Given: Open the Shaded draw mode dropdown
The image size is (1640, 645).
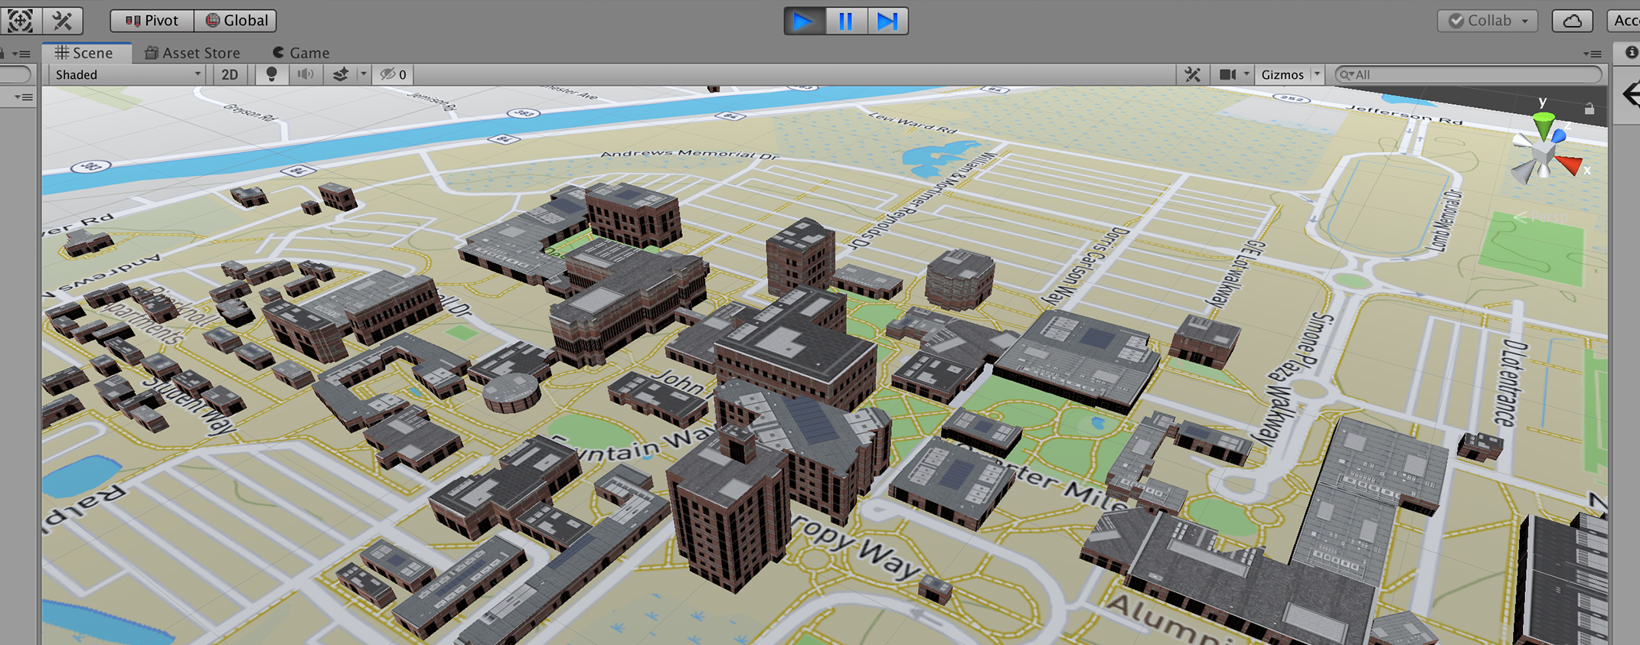Looking at the screenshot, I should pos(127,74).
